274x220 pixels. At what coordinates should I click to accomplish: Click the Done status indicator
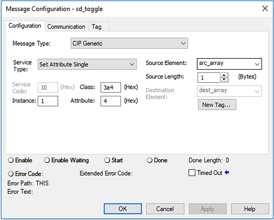pos(150,160)
